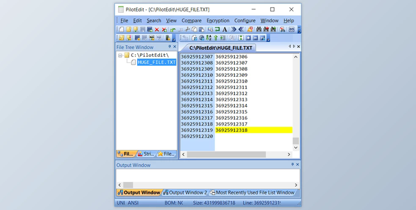416x210 pixels.
Task: Click the Save All icon with plus
Action: 150,29
